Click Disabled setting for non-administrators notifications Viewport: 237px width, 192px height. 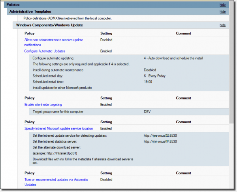tap(106, 40)
